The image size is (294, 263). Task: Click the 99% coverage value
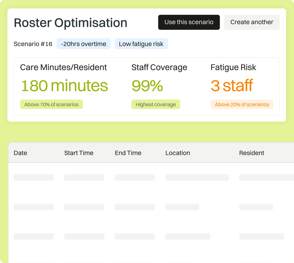pos(147,86)
